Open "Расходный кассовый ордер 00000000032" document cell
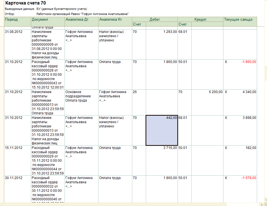Viewport: 267px width, 206px height. (48, 189)
